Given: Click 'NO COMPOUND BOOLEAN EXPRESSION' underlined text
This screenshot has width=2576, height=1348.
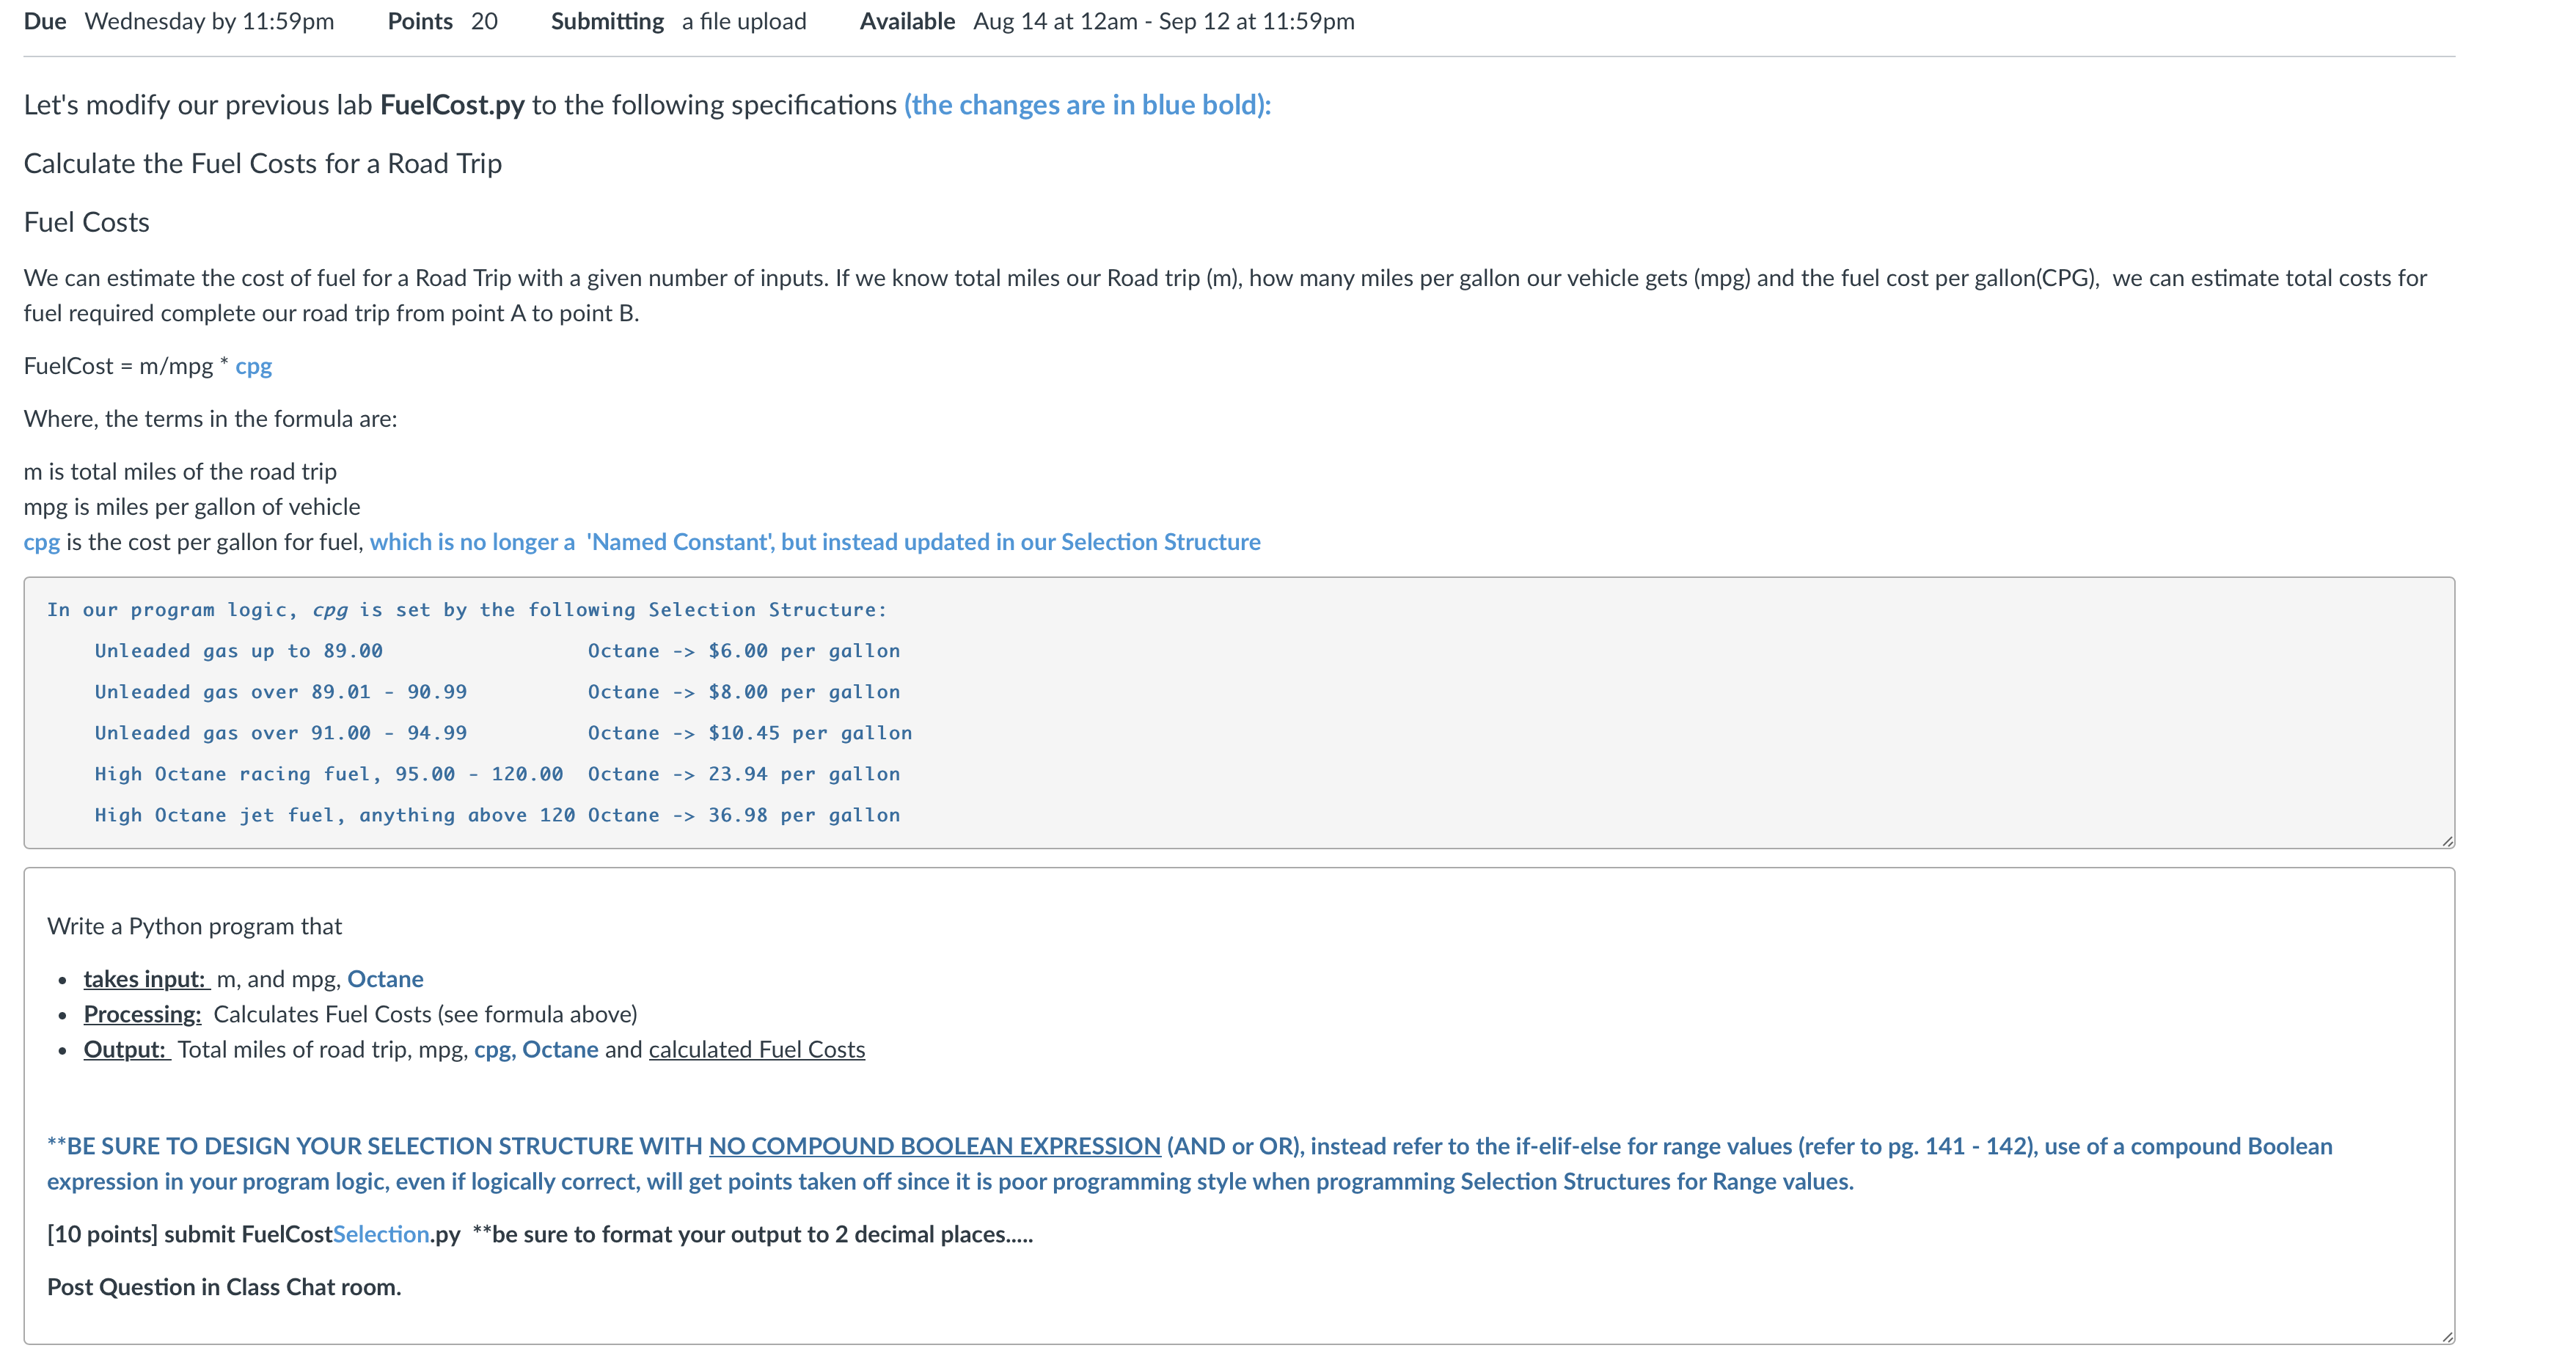Looking at the screenshot, I should click(x=934, y=1146).
